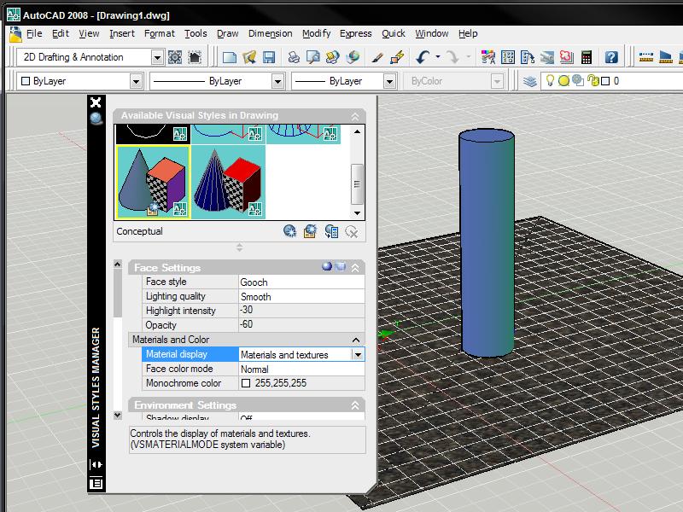Viewport: 683px width, 512px height.
Task: Open the DesignCenter icon
Action: click(x=508, y=57)
